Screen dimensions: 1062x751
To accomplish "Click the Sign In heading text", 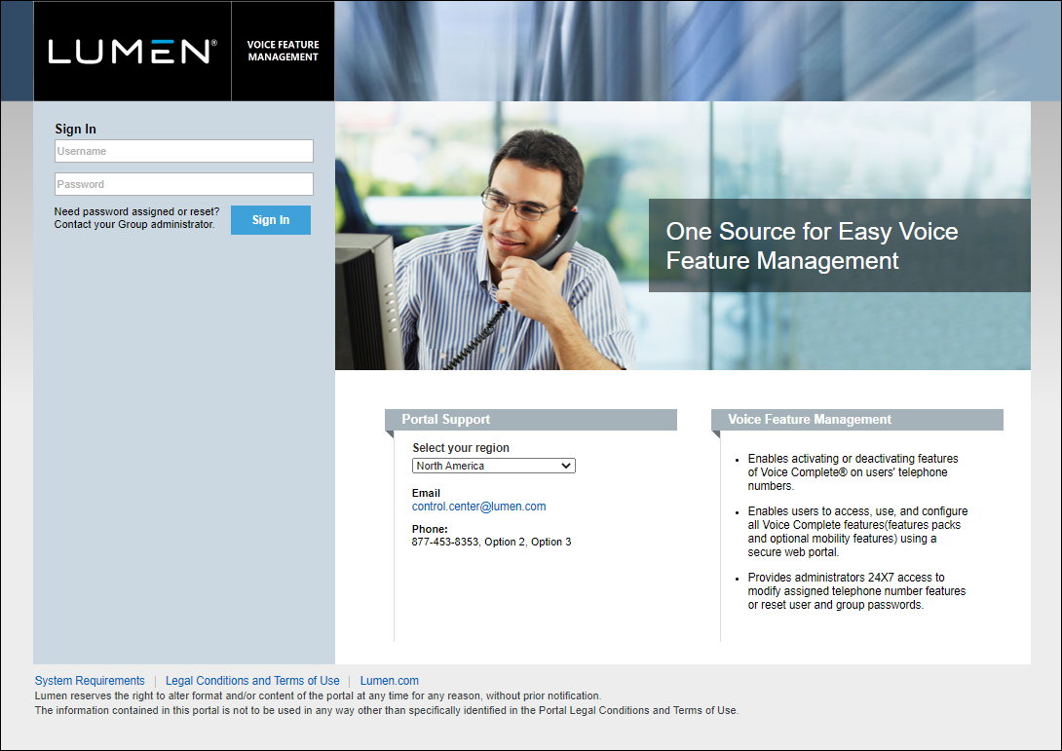I will coord(75,129).
